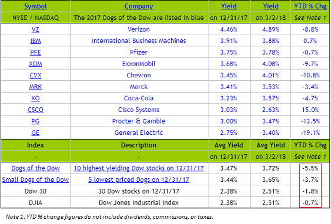Open the KO ticker link
This screenshot has height=224, width=331.
pos(35,98)
